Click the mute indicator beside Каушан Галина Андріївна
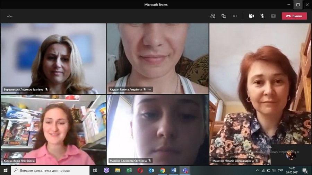The width and height of the screenshot is (312, 175). pyautogui.click(x=145, y=90)
